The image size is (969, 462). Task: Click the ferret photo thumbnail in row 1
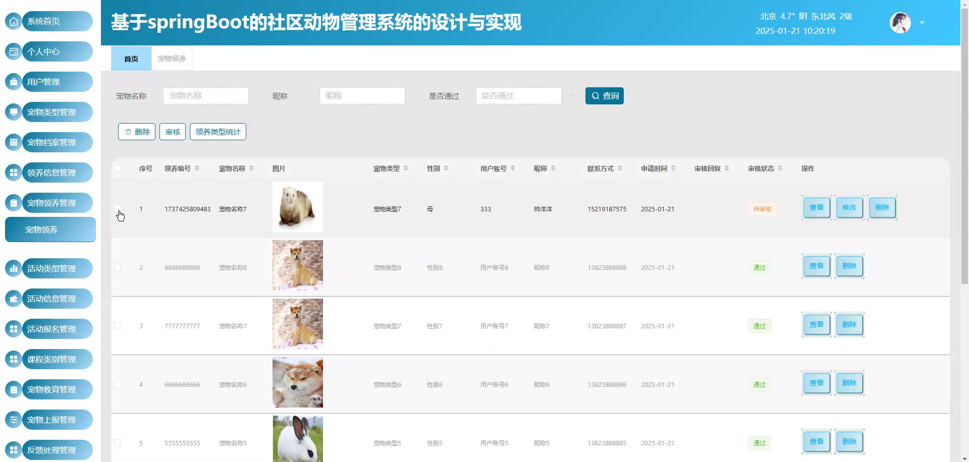pos(298,207)
